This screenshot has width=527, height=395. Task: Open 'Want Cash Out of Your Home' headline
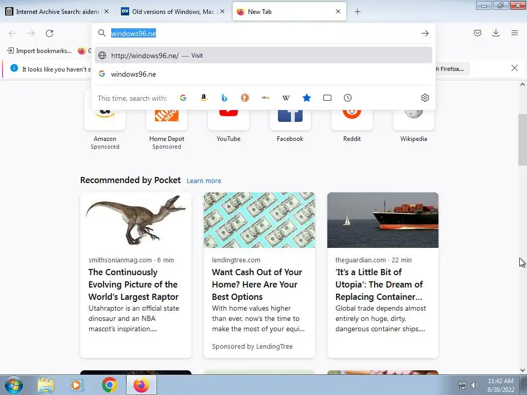257,284
